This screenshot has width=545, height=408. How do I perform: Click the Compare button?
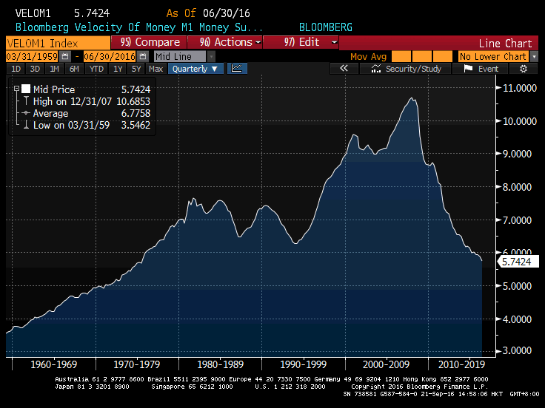pos(150,42)
